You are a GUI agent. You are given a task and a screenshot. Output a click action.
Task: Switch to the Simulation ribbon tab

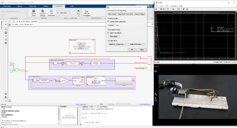[6, 6]
